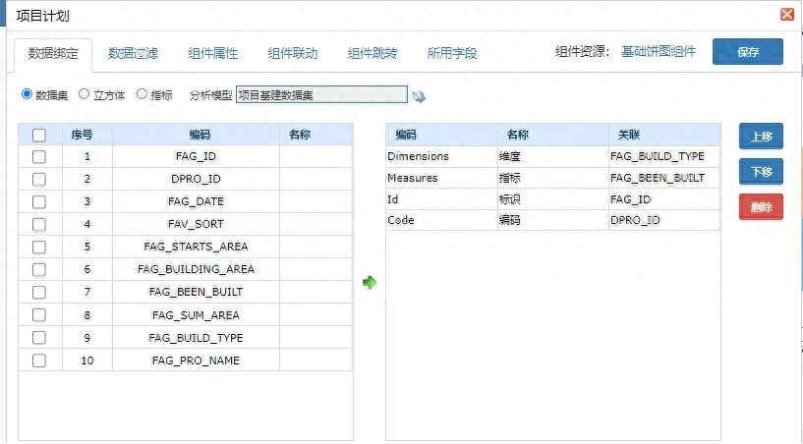The image size is (803, 444).
Task: Select the 数据集 radio button
Action: coord(27,94)
